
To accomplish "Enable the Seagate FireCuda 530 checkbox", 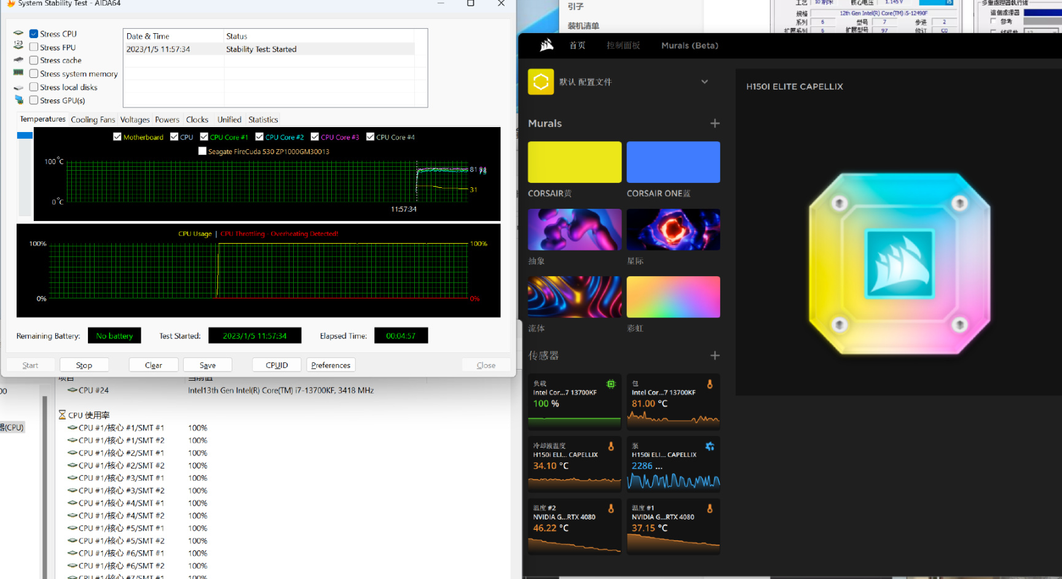I will [202, 151].
